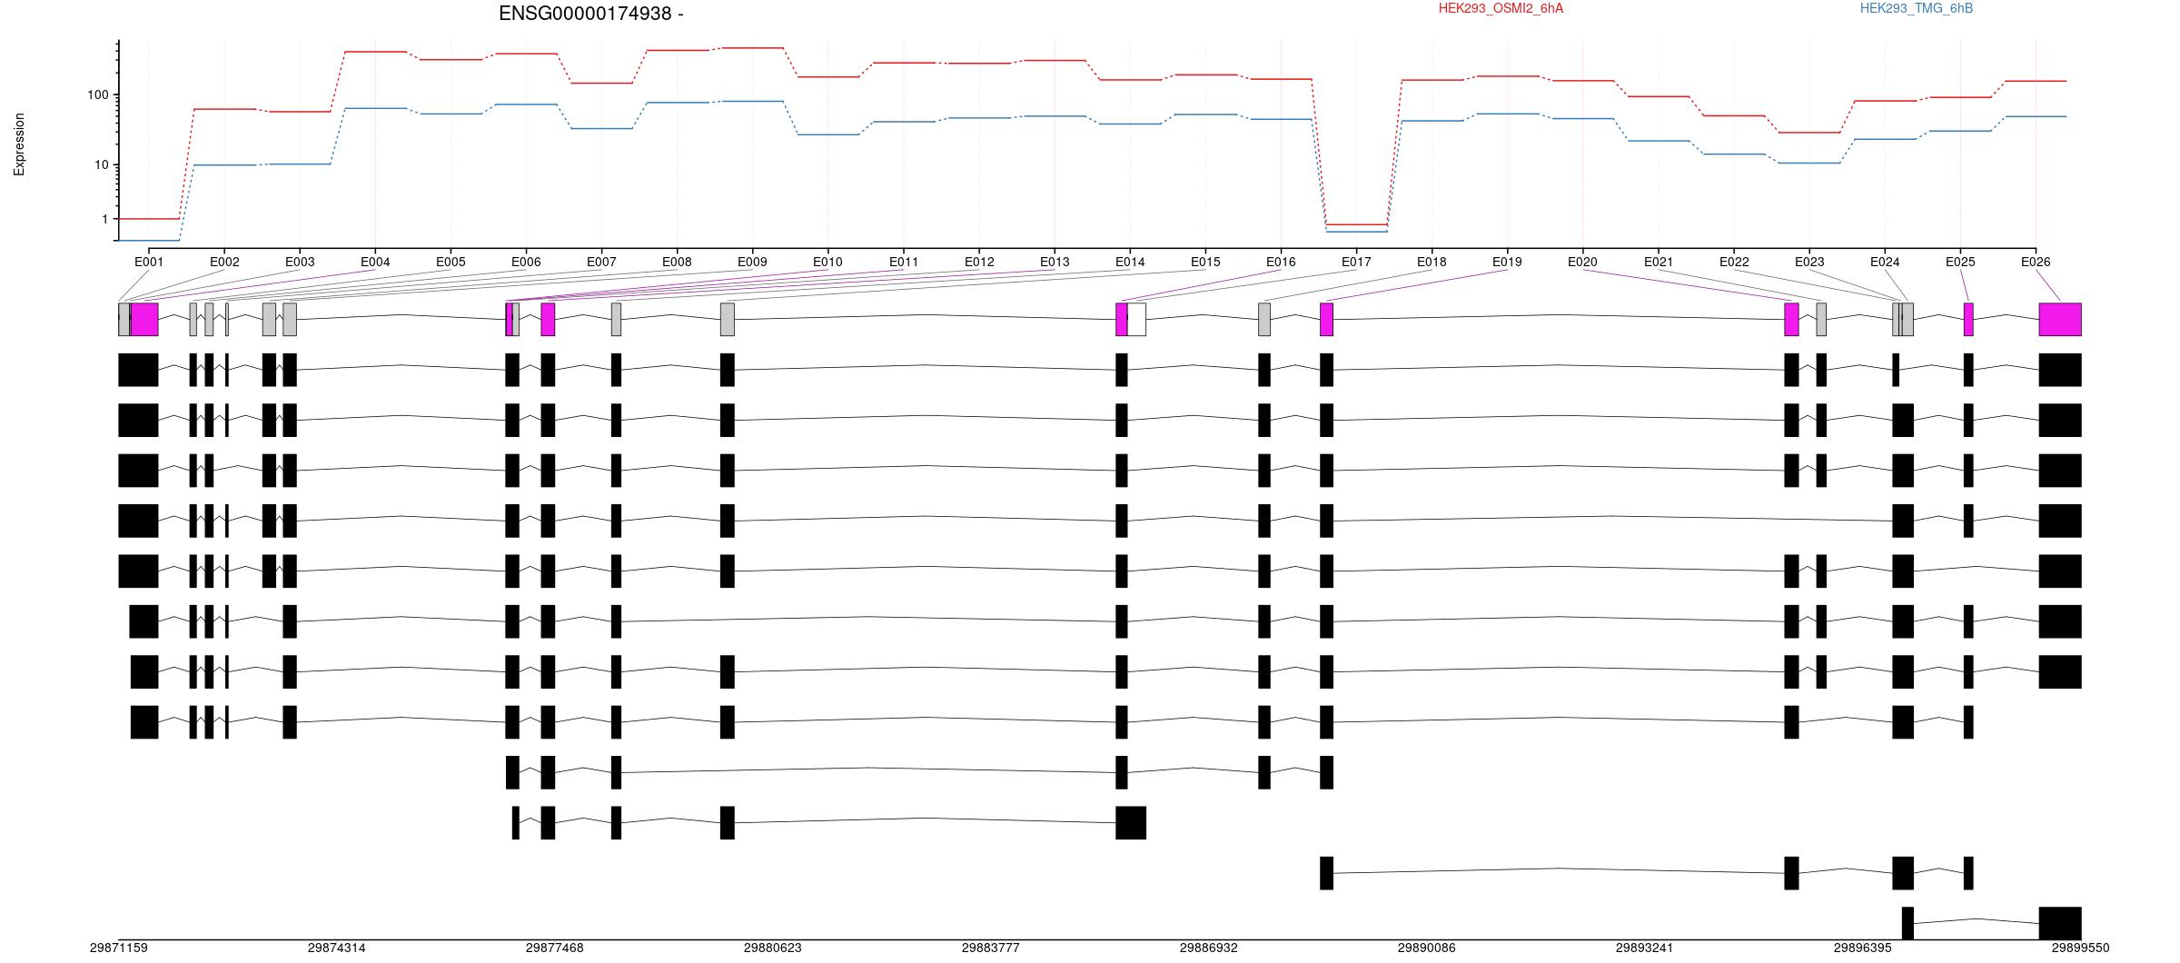Image resolution: width=2180 pixels, height=963 pixels.
Task: Click the Expression y-axis label
Action: [19, 144]
